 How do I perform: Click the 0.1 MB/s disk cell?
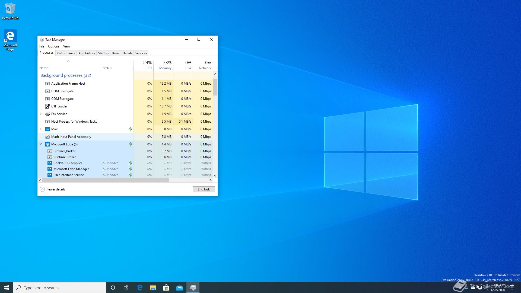tap(183, 122)
